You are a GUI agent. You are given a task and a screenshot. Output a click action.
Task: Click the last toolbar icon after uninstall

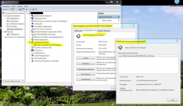point(36,10)
